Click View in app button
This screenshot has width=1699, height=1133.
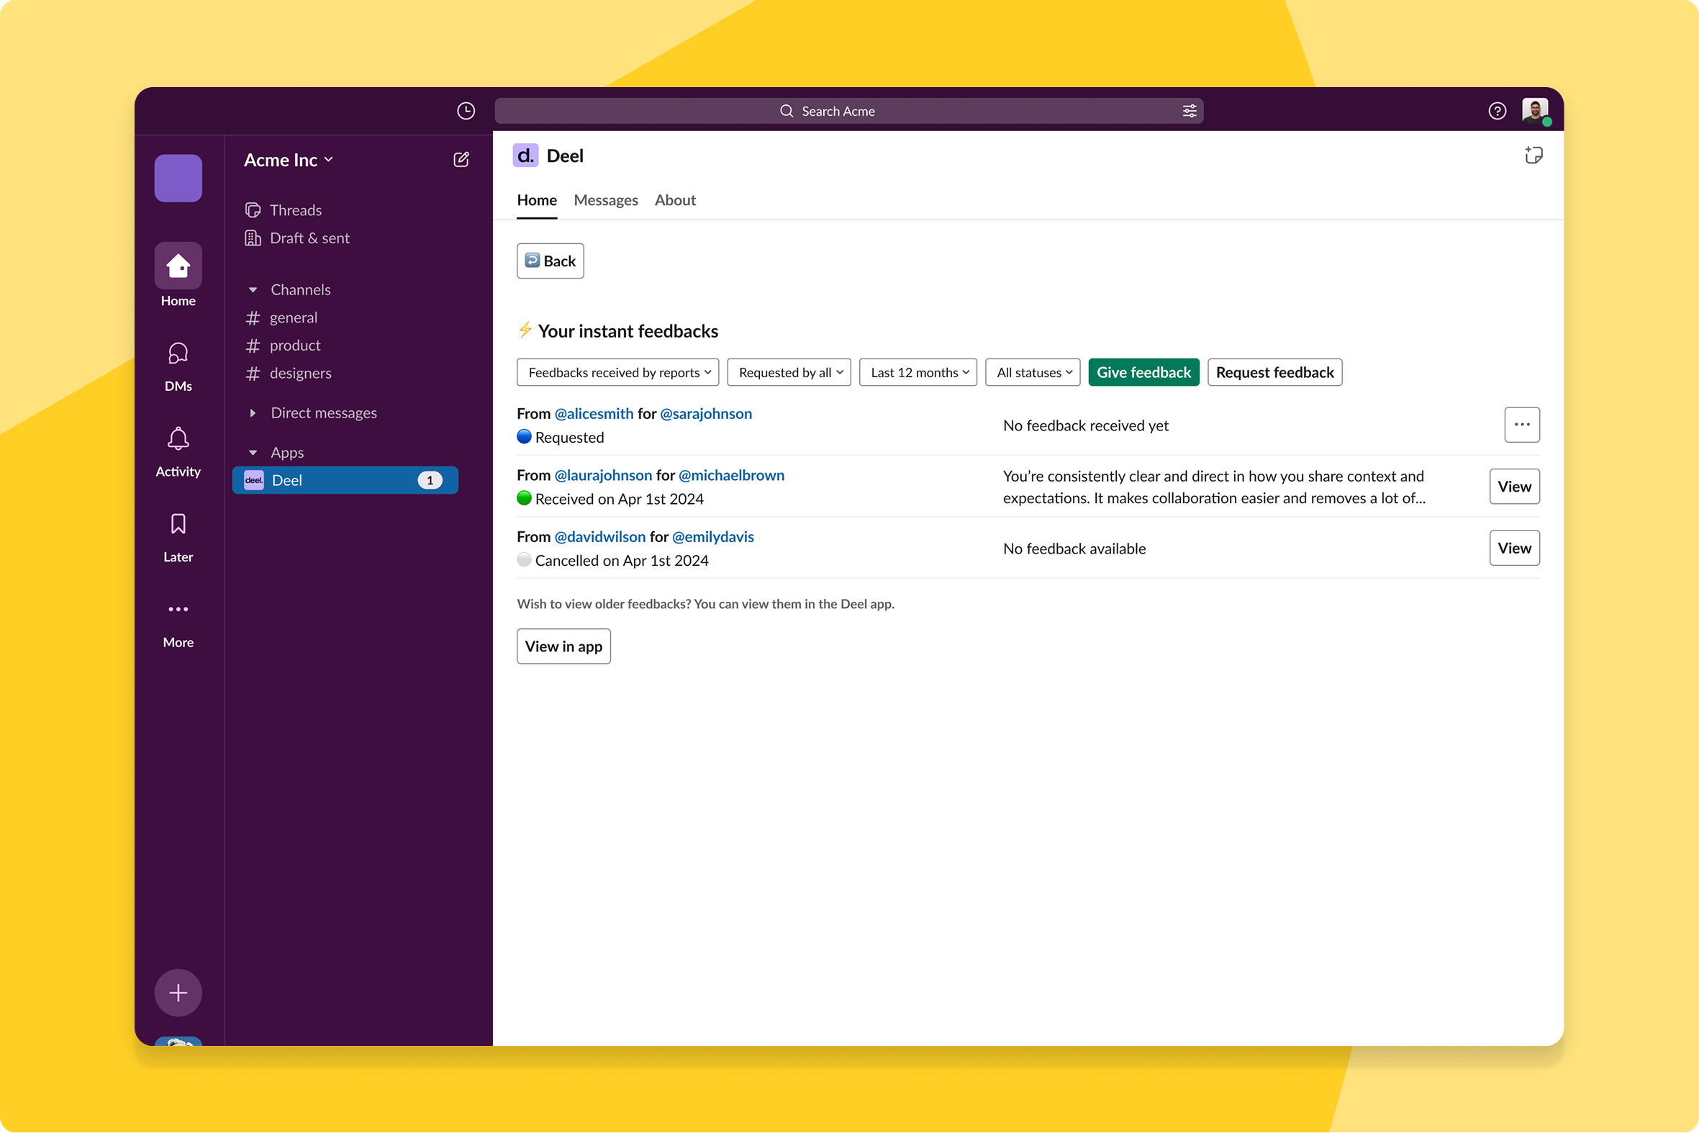[x=563, y=646]
